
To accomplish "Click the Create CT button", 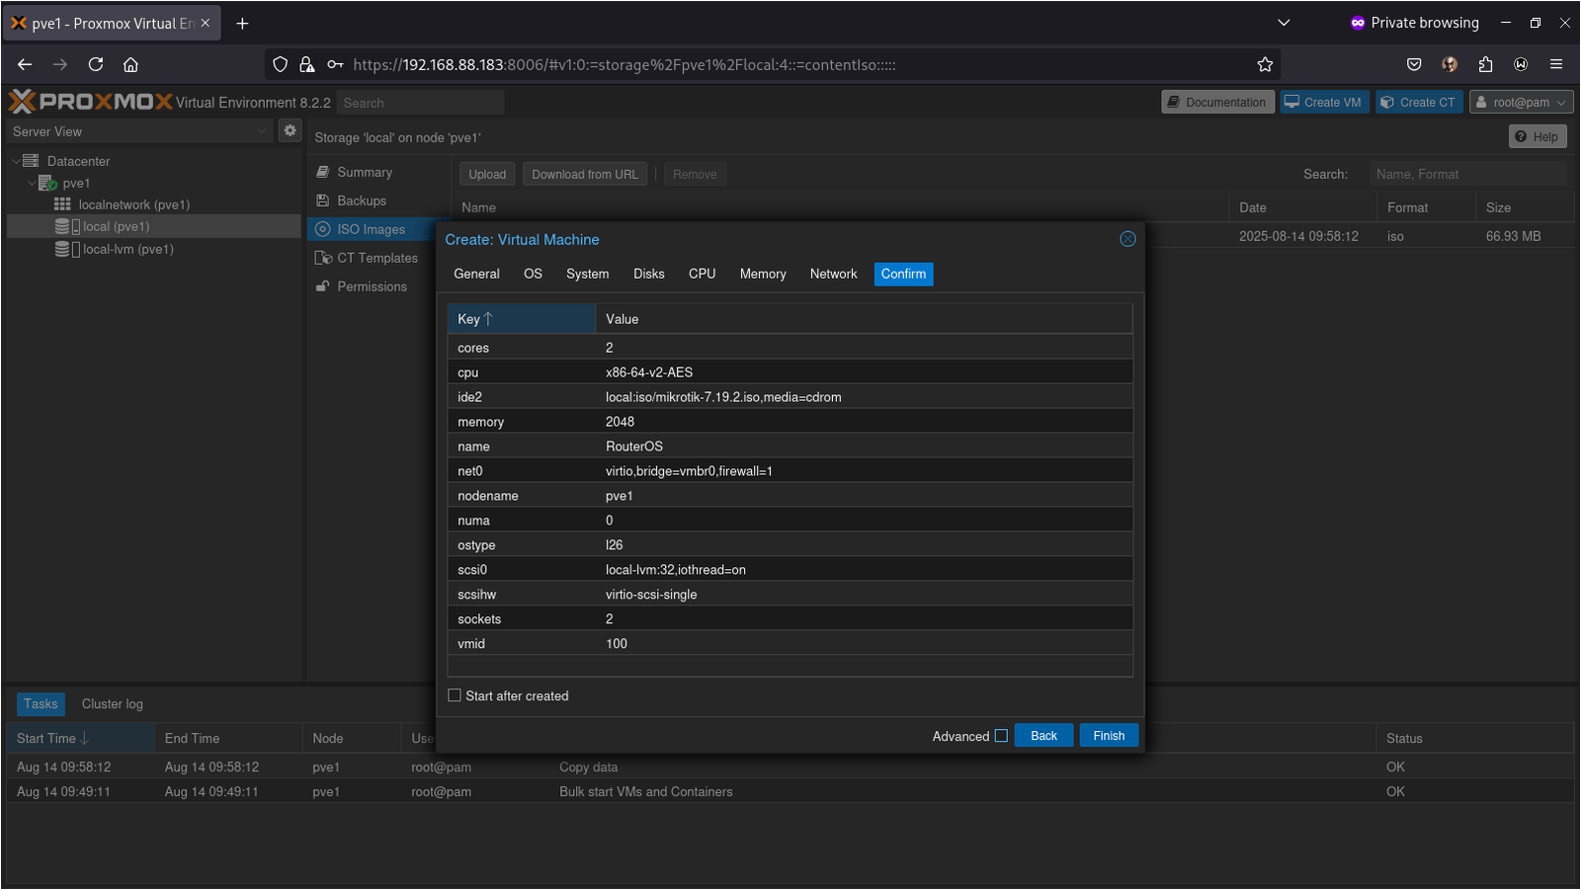I will [1419, 102].
